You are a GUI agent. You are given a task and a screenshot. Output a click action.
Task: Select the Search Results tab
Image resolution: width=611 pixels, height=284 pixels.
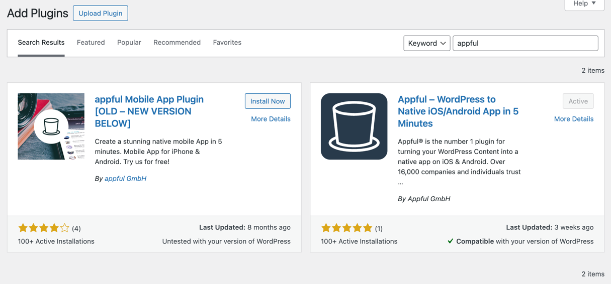pyautogui.click(x=41, y=43)
